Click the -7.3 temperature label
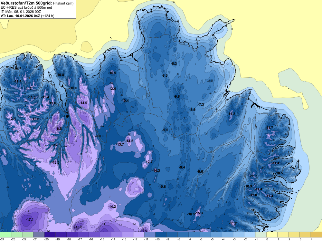Image resolution: width=322 pixels, height=241 pixels. 201,105
